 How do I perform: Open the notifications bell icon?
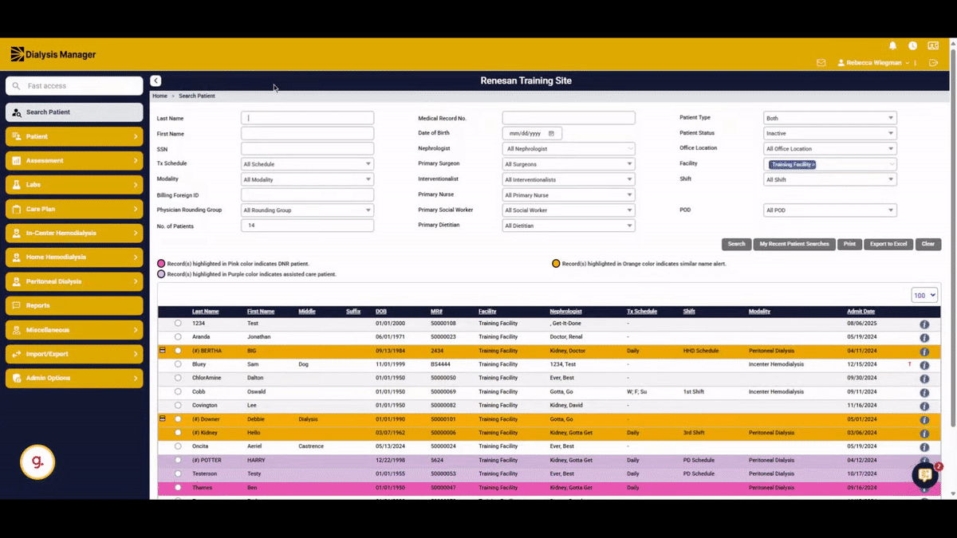[x=892, y=46]
